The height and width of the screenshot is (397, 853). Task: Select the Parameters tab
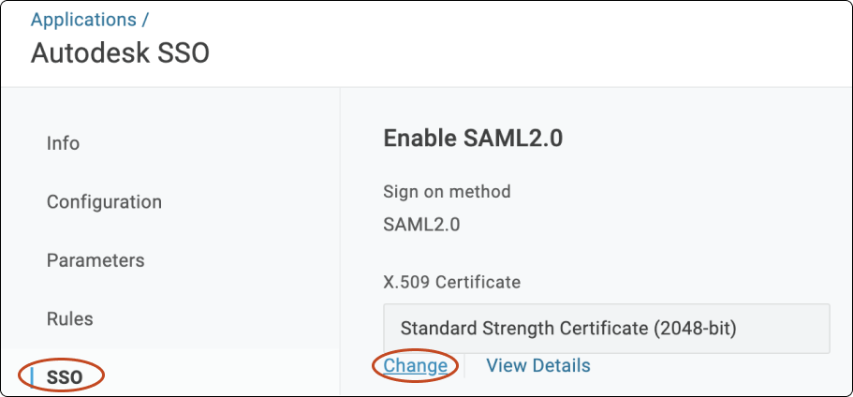click(96, 259)
